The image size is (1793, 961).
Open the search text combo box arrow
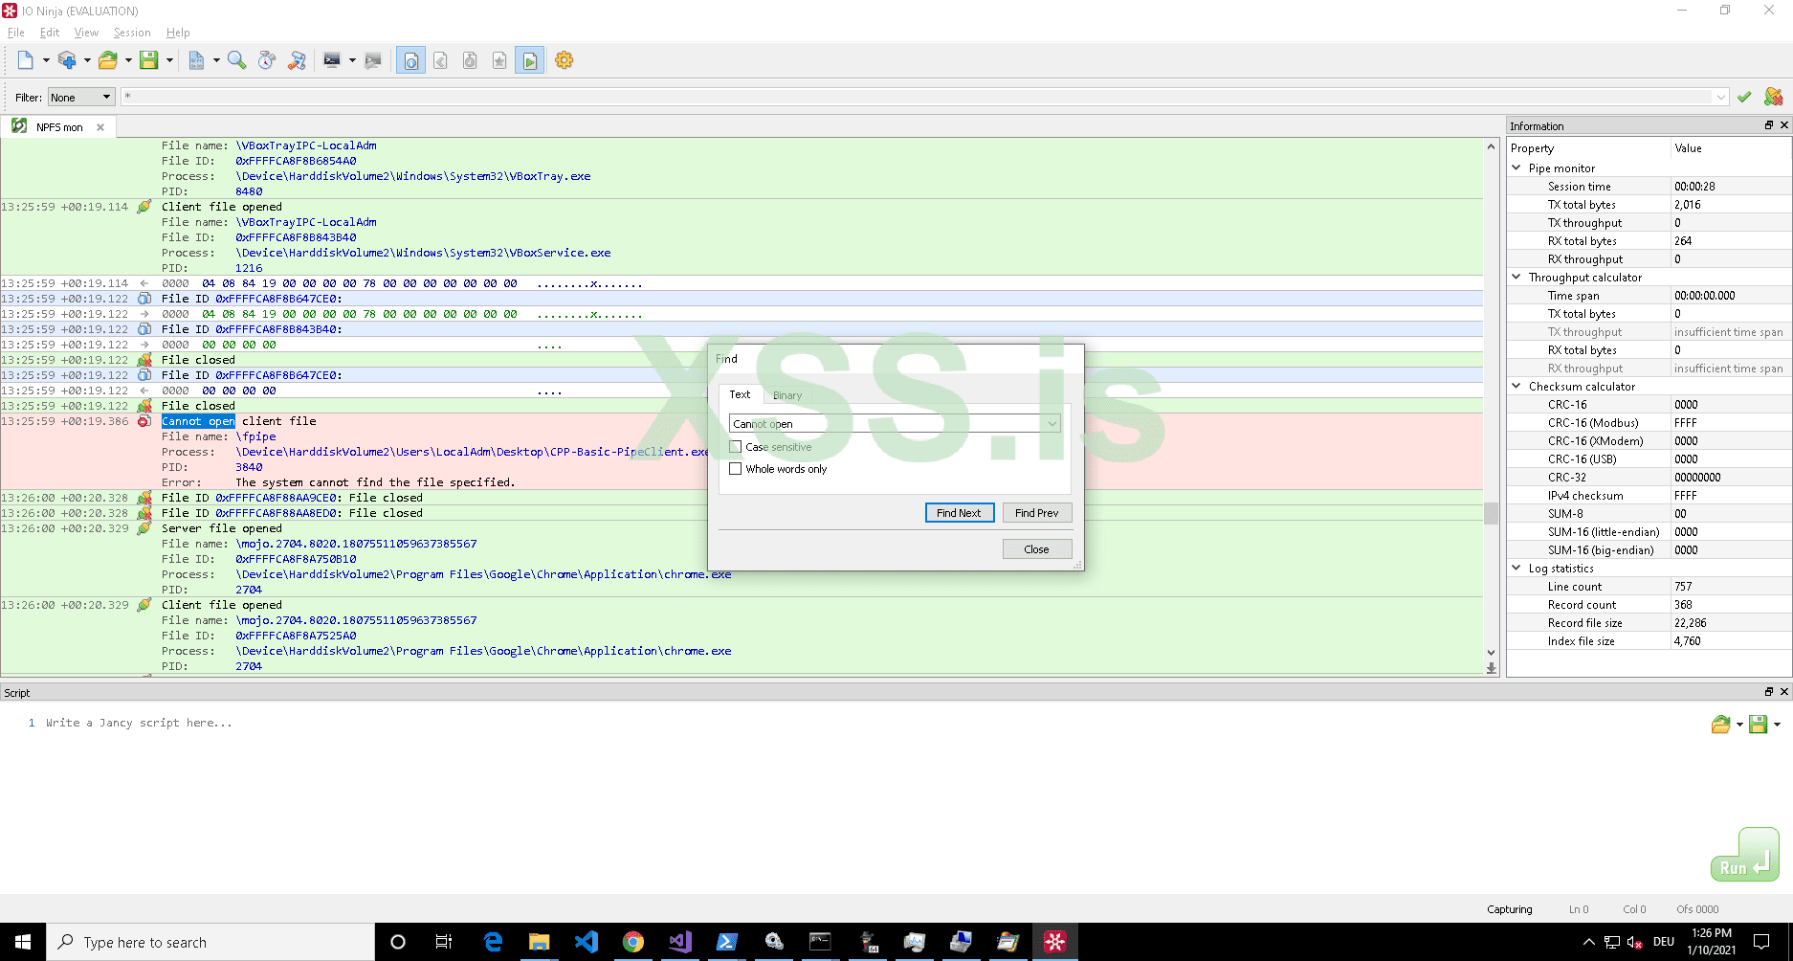point(1051,424)
